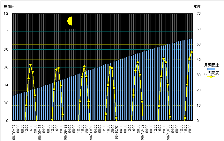Click the 98/09/28 date label
This screenshot has width=224, height=141.
(40, 131)
